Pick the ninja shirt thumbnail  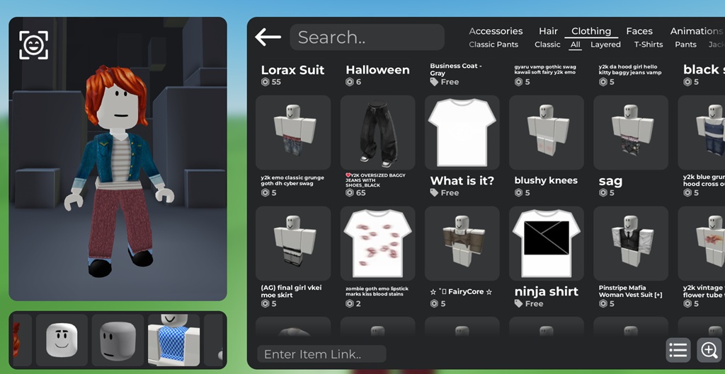546,243
